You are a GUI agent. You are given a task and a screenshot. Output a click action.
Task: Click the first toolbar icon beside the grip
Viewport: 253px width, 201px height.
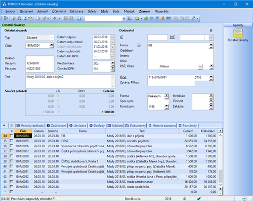(6, 18)
